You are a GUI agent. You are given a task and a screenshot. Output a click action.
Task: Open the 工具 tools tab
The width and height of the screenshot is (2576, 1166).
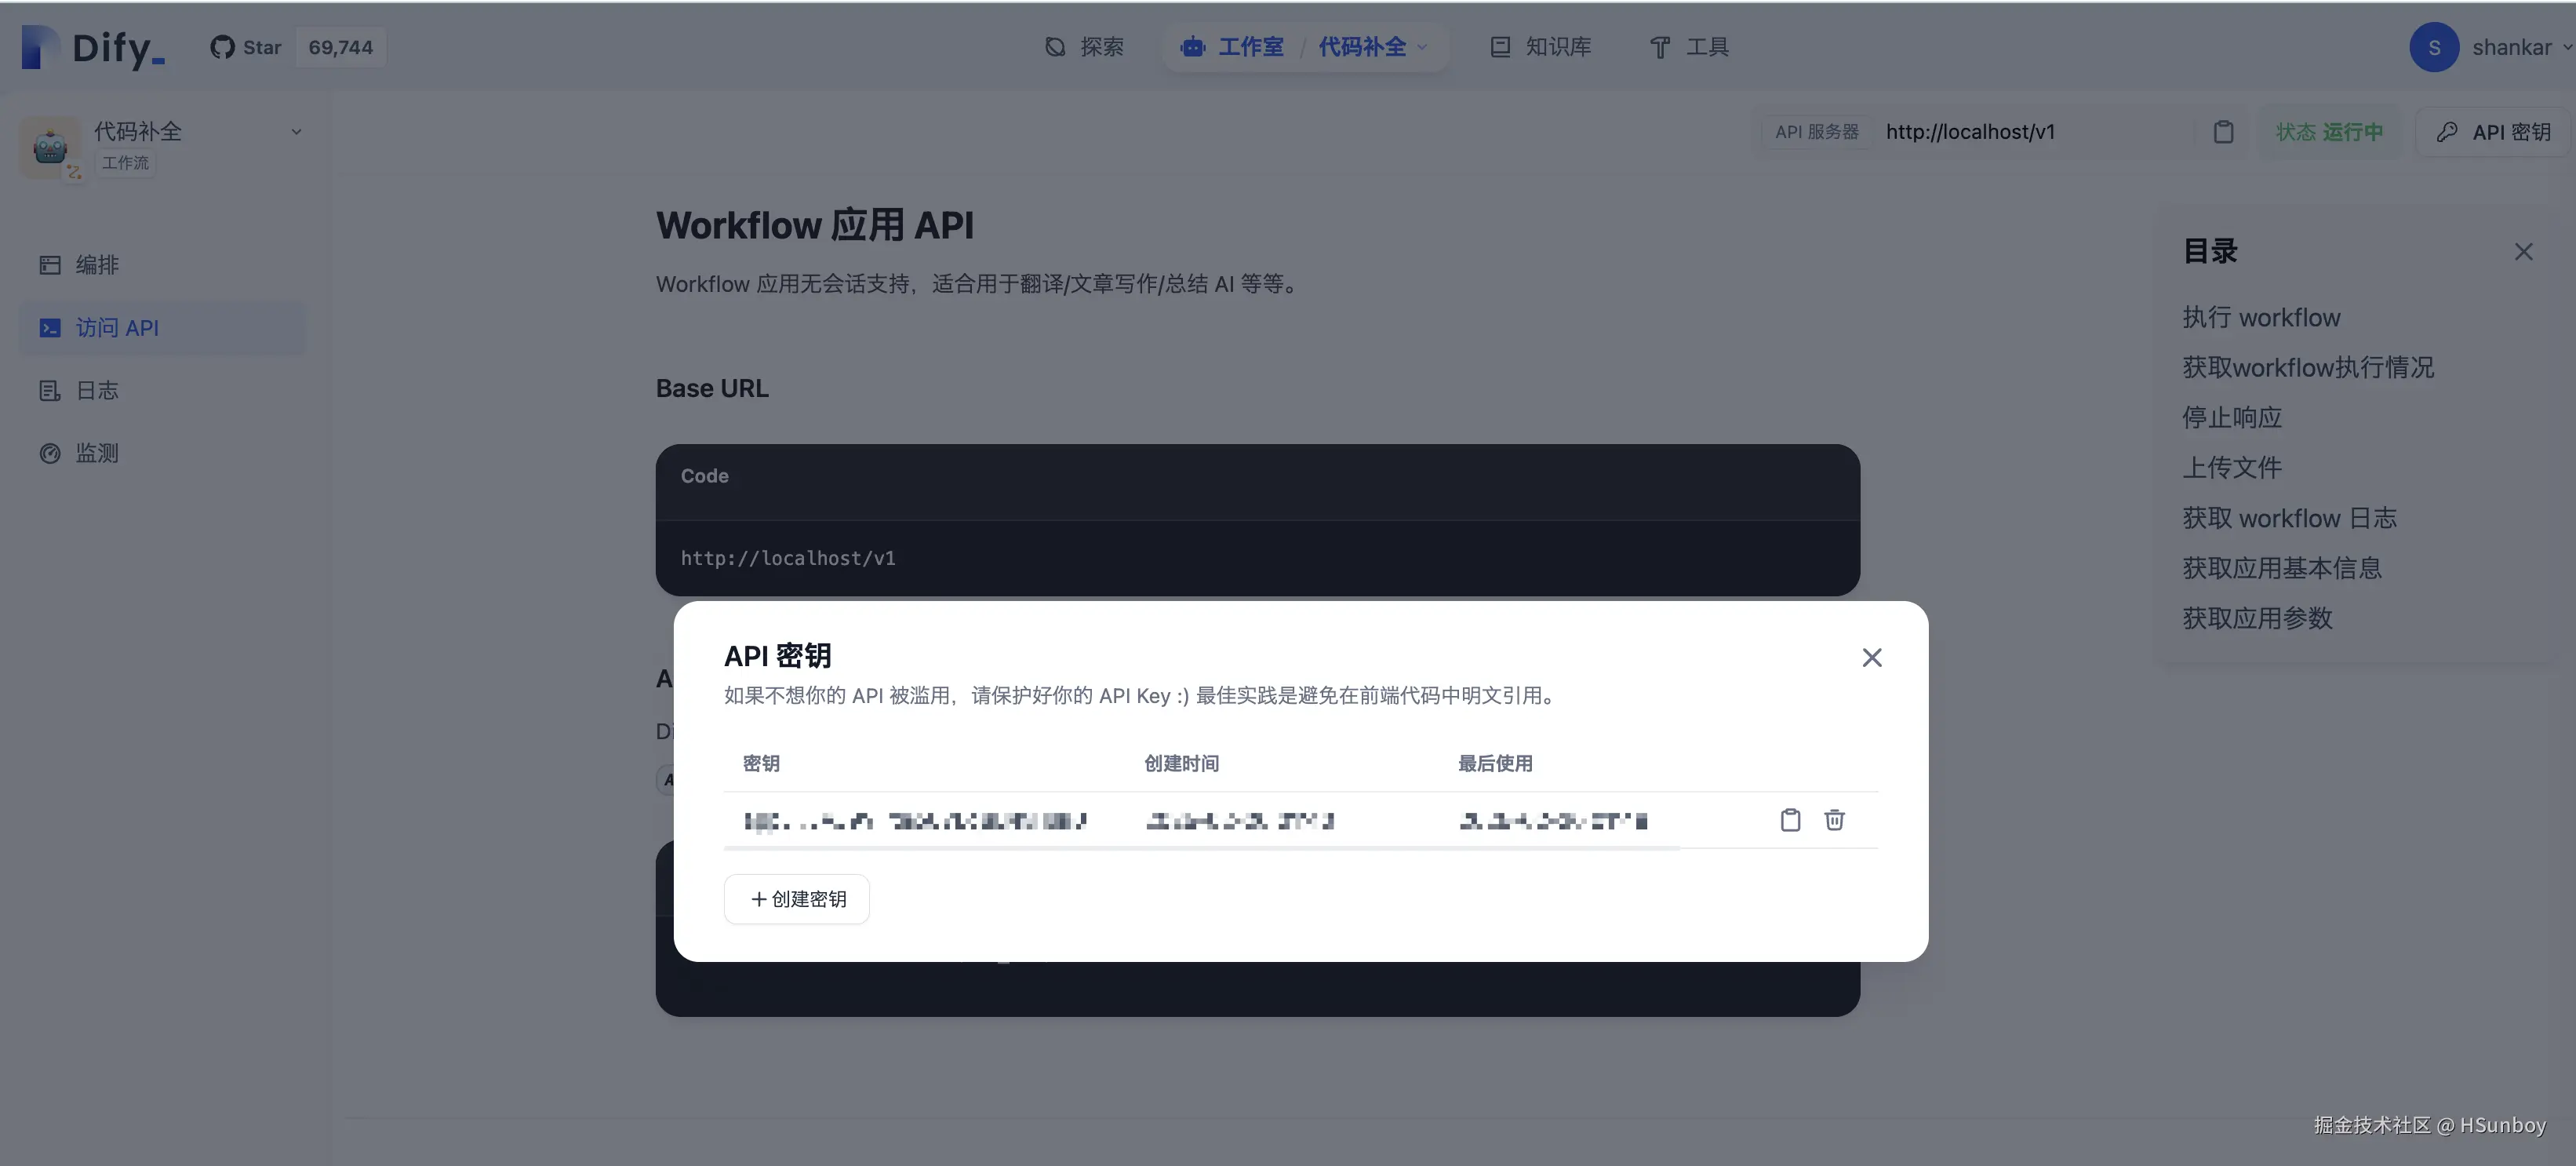pyautogui.click(x=1689, y=47)
